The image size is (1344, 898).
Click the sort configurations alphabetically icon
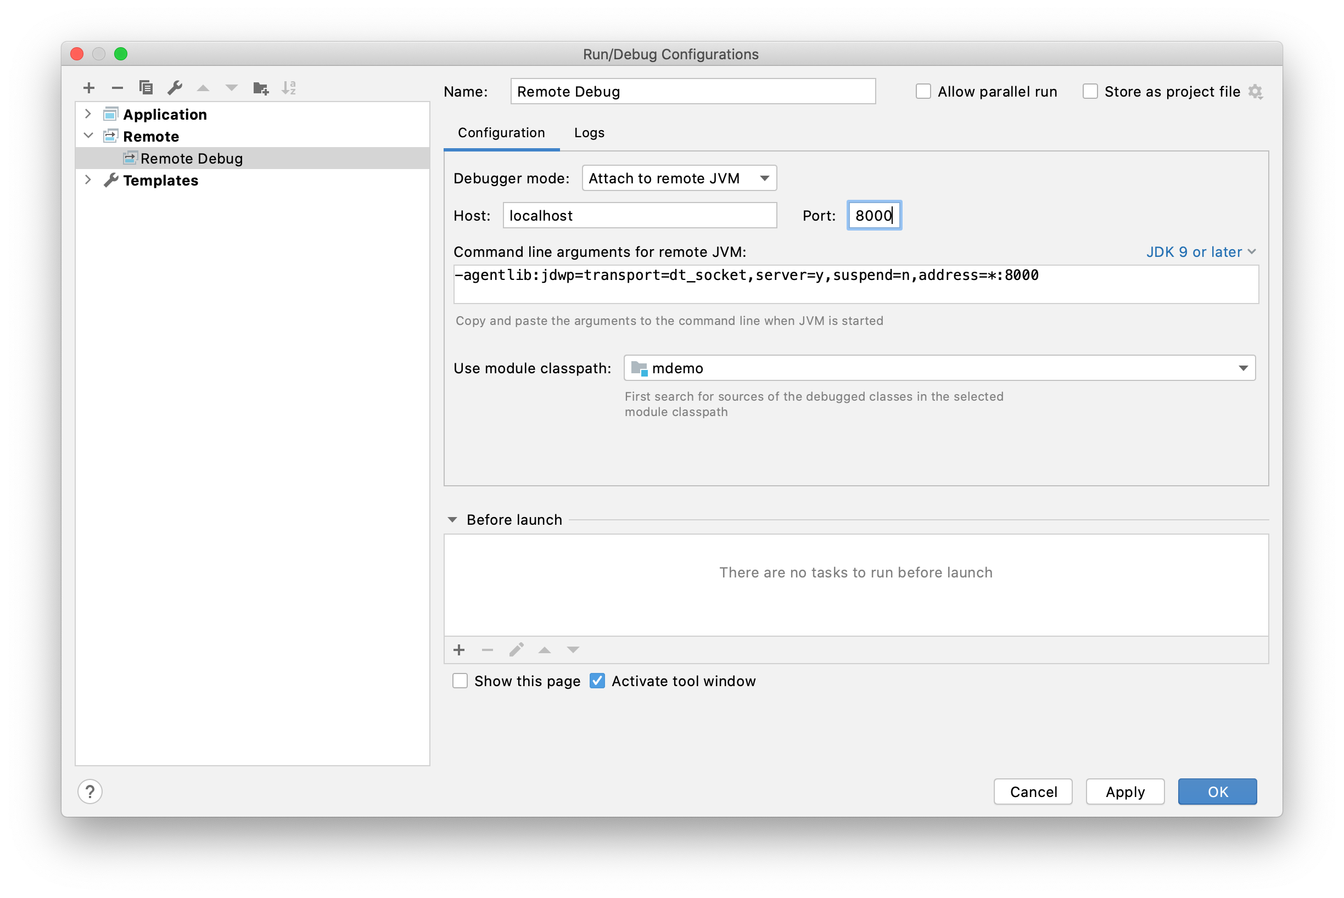click(x=289, y=88)
